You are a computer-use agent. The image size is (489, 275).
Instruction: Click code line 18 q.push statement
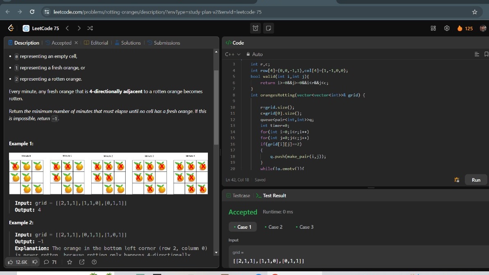point(298,156)
